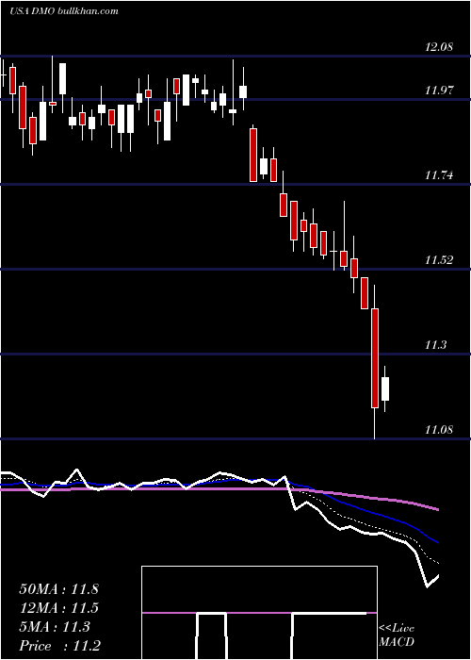Click the 11.74 price level label
Image resolution: width=471 pixels, height=660 pixels.
(x=439, y=175)
